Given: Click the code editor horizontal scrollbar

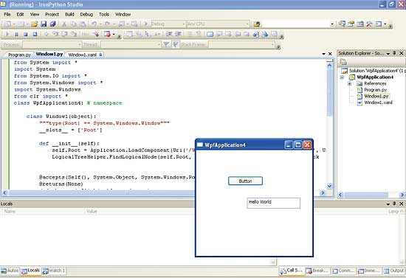Looking at the screenshot, I should point(164,193).
